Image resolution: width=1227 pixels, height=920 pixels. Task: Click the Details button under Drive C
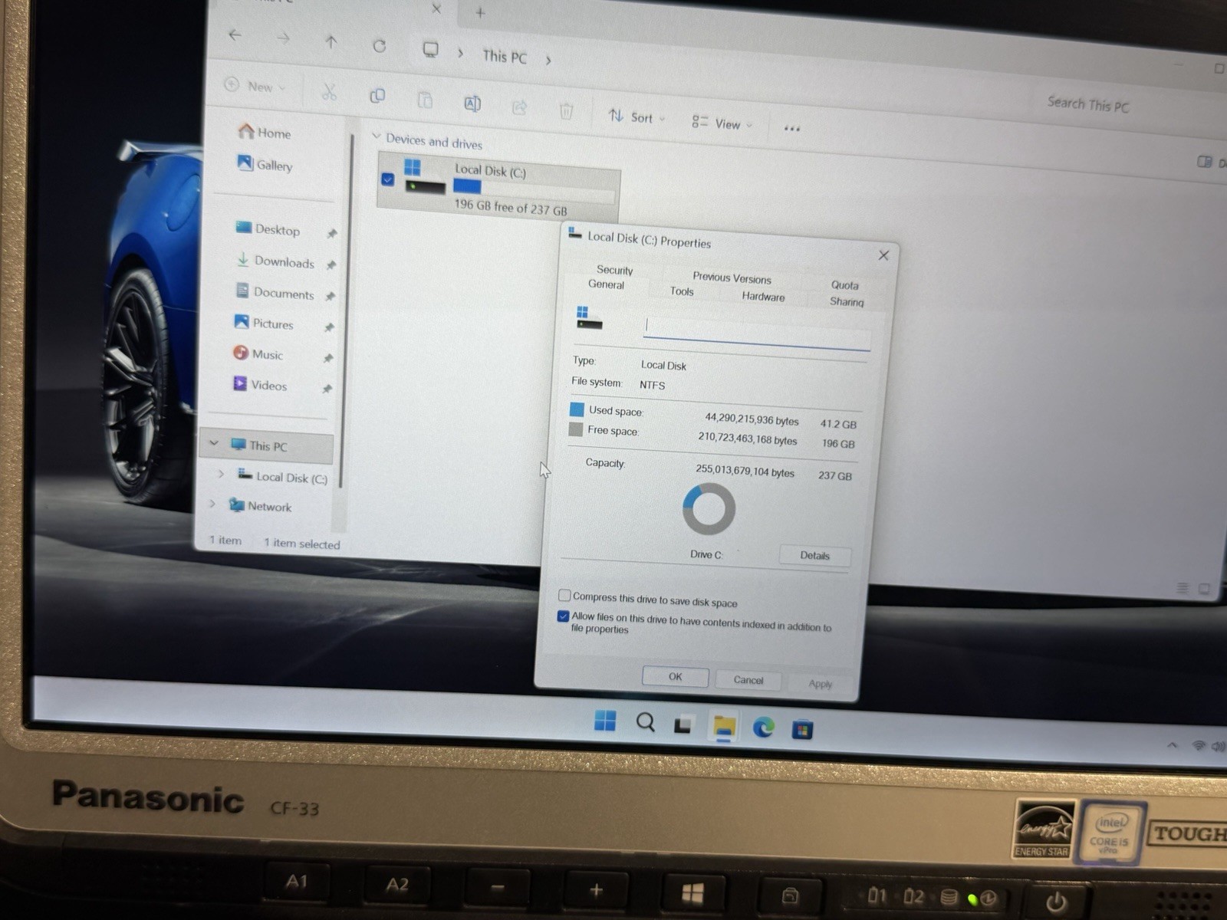[814, 556]
